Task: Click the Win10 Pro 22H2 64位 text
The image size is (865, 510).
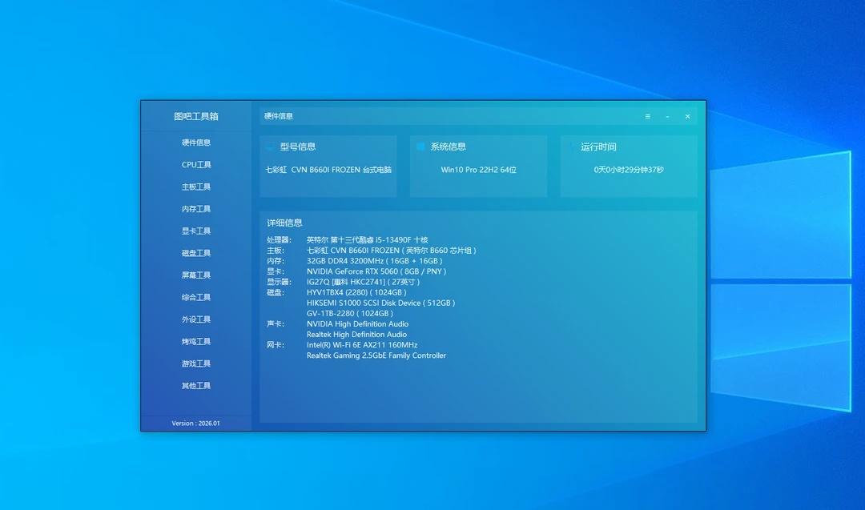Action: pyautogui.click(x=478, y=170)
